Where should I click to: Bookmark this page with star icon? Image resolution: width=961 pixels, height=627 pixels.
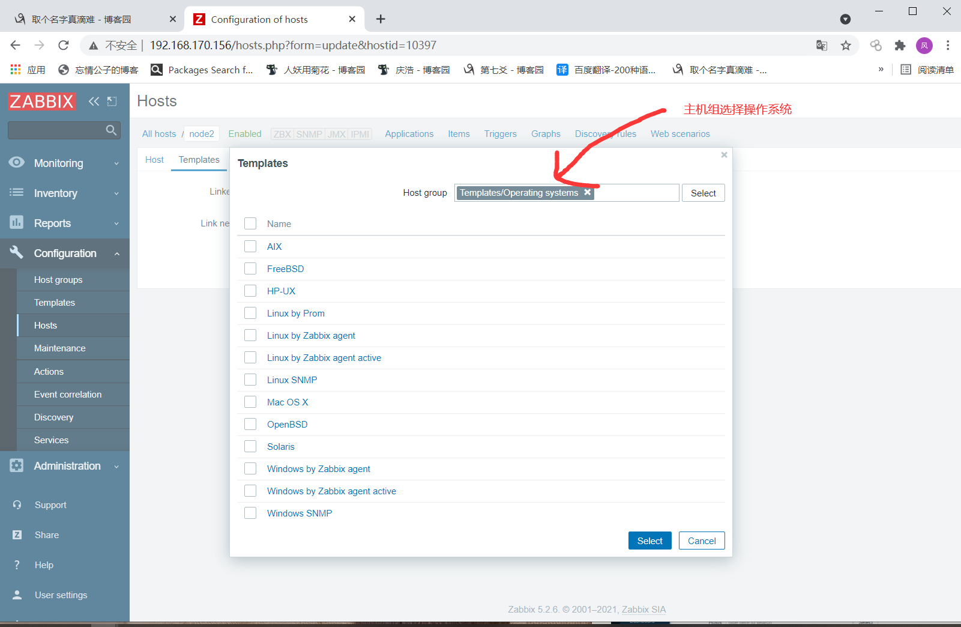[x=846, y=46]
